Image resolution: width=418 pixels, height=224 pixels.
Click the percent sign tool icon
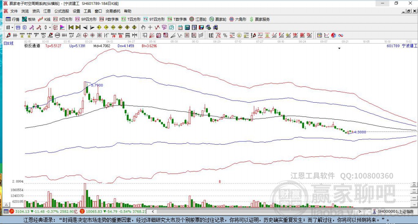tap(225, 35)
